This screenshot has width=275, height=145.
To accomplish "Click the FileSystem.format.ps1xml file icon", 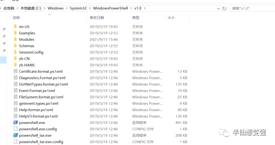I will [x=15, y=97].
